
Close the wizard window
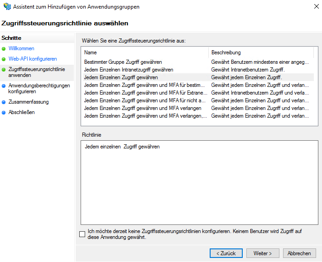point(315,7)
